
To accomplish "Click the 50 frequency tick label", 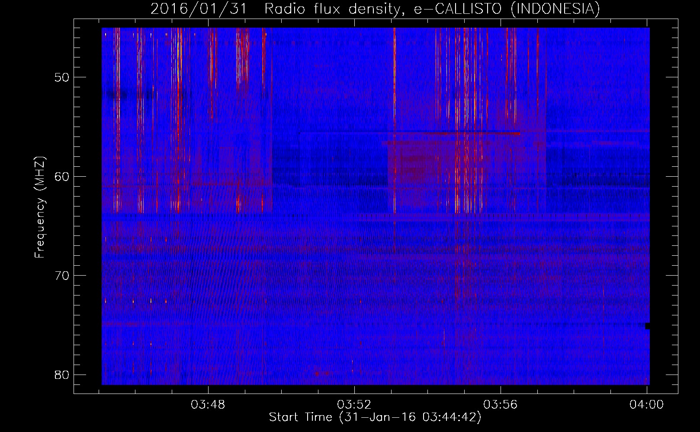I will click(62, 77).
